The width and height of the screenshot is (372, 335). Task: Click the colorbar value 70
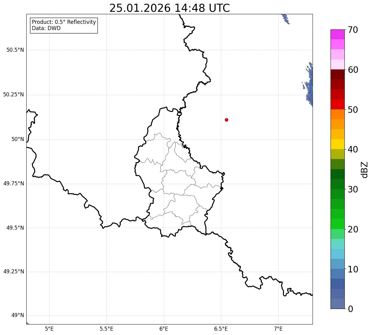pos(353,30)
